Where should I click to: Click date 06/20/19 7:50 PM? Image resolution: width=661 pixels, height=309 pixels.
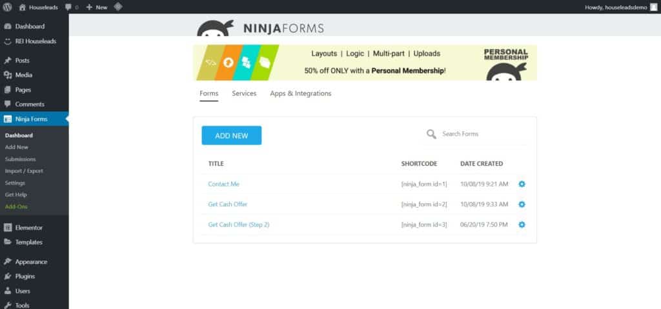click(484, 224)
